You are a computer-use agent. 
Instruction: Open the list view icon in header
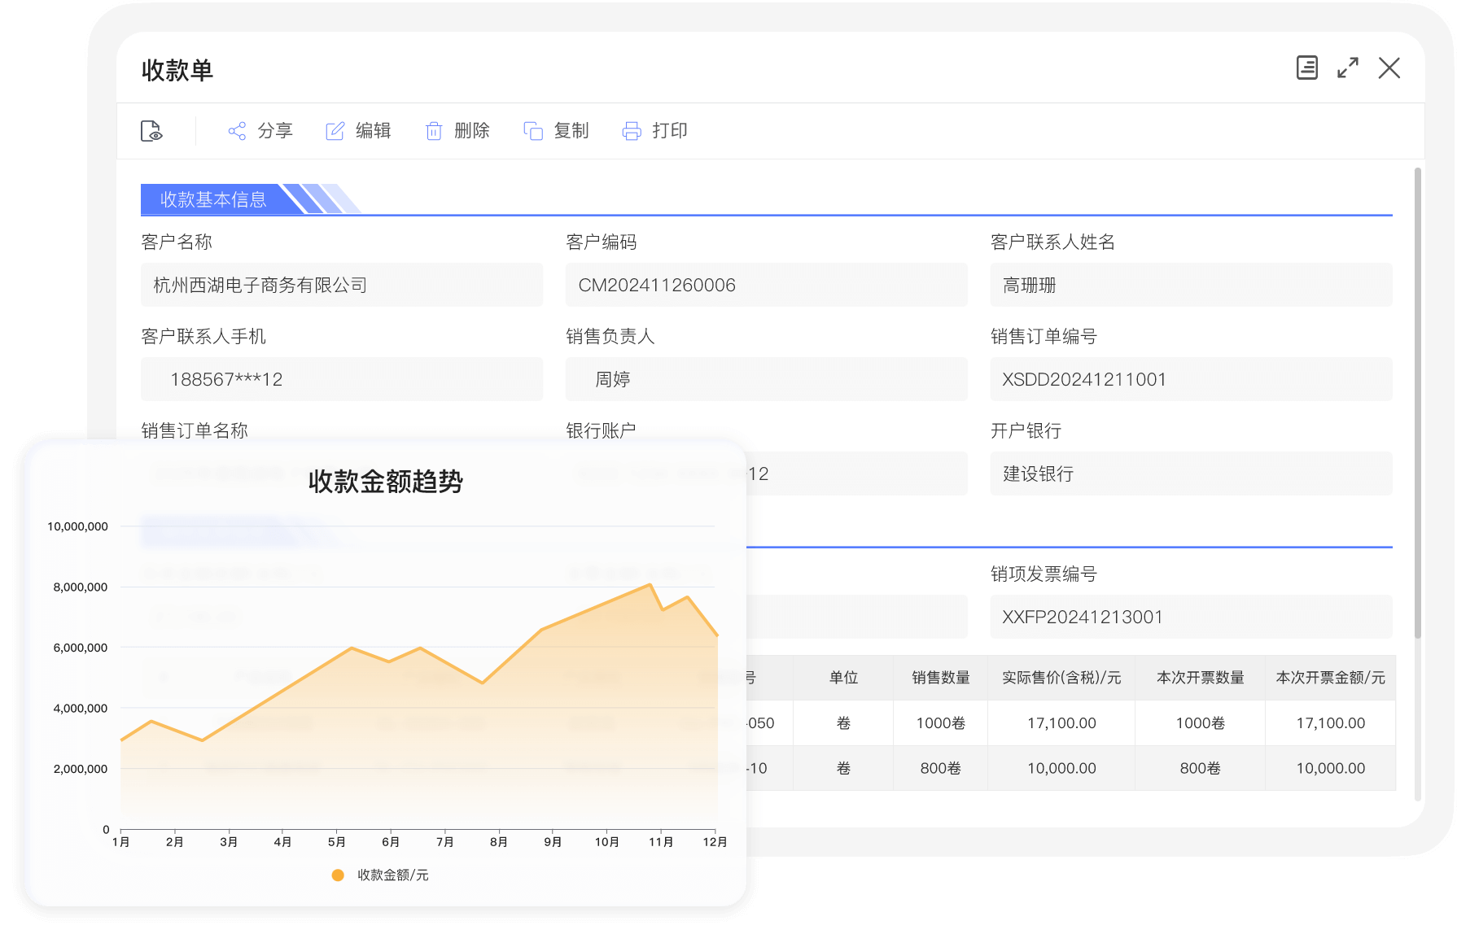[x=1307, y=68]
